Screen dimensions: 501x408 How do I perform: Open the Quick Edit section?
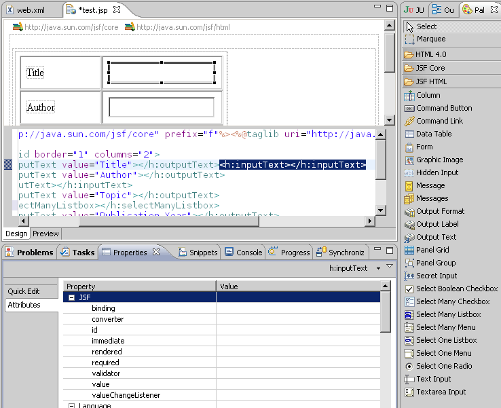(x=24, y=291)
